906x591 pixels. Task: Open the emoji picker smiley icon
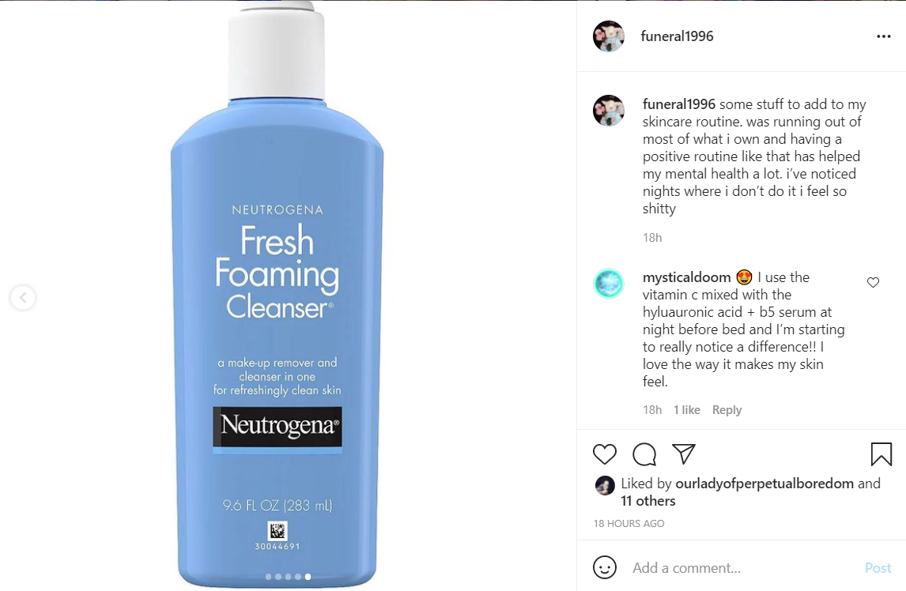[604, 568]
